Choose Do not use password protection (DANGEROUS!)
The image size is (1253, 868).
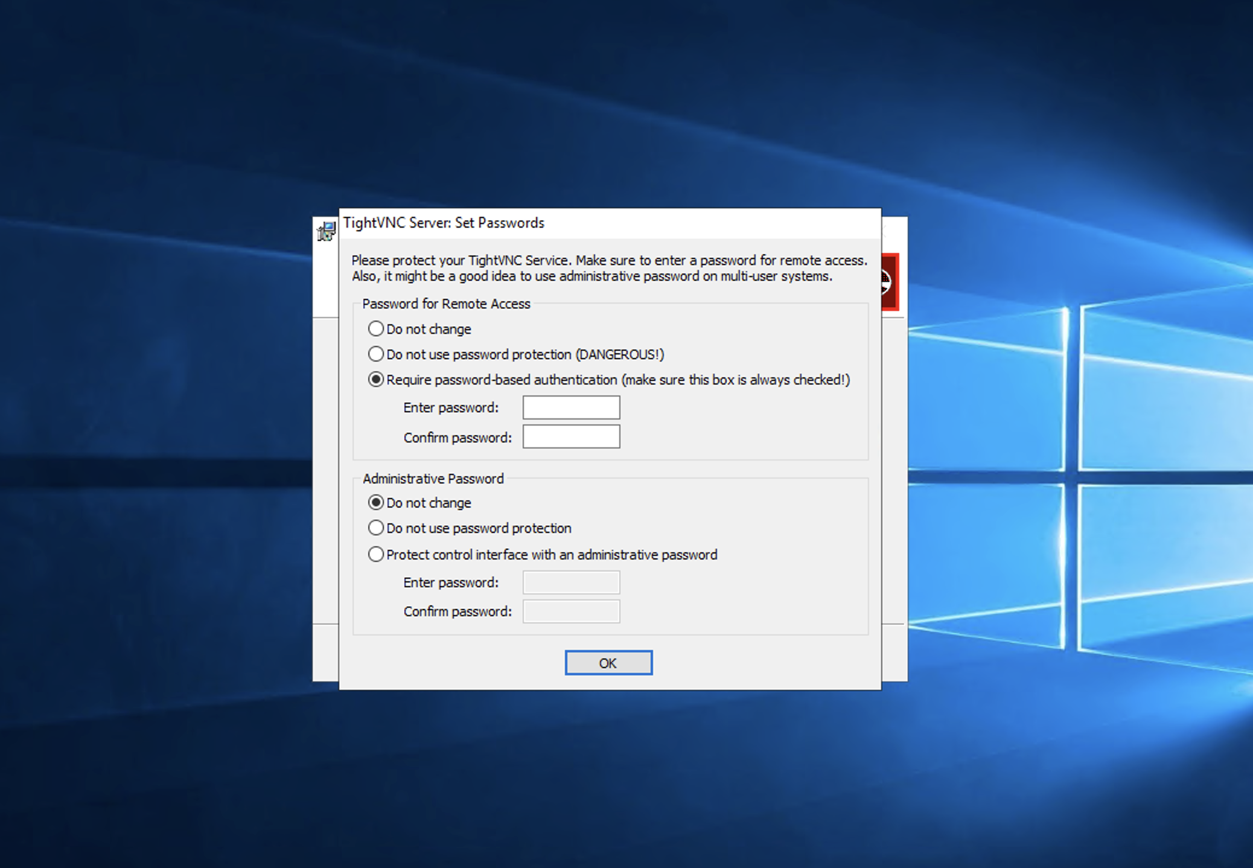[376, 354]
